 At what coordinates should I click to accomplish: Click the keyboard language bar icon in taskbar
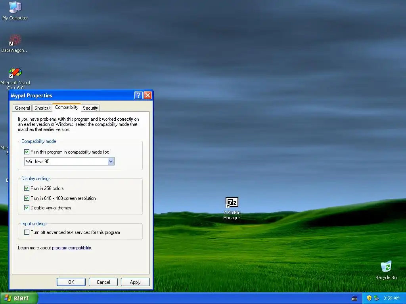pyautogui.click(x=354, y=298)
